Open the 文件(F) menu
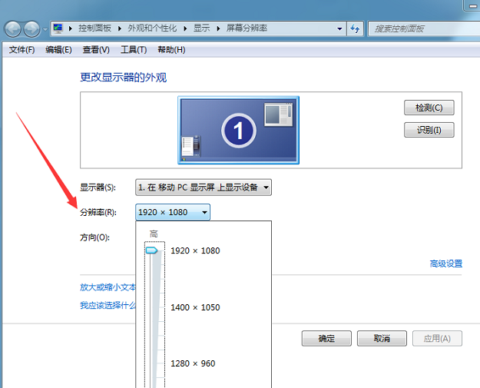 coord(22,50)
